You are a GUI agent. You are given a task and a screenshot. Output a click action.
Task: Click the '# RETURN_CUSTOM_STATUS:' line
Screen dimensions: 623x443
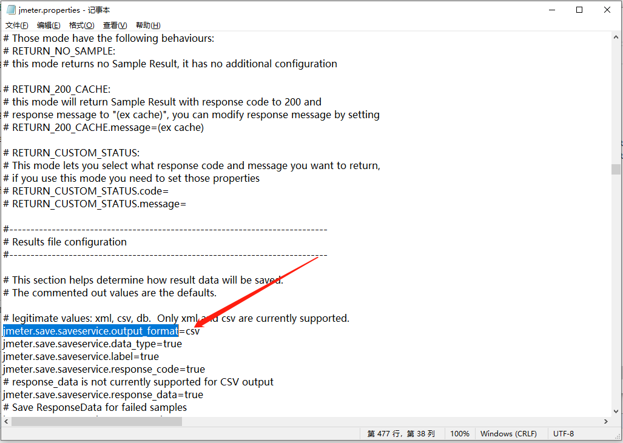point(71,153)
